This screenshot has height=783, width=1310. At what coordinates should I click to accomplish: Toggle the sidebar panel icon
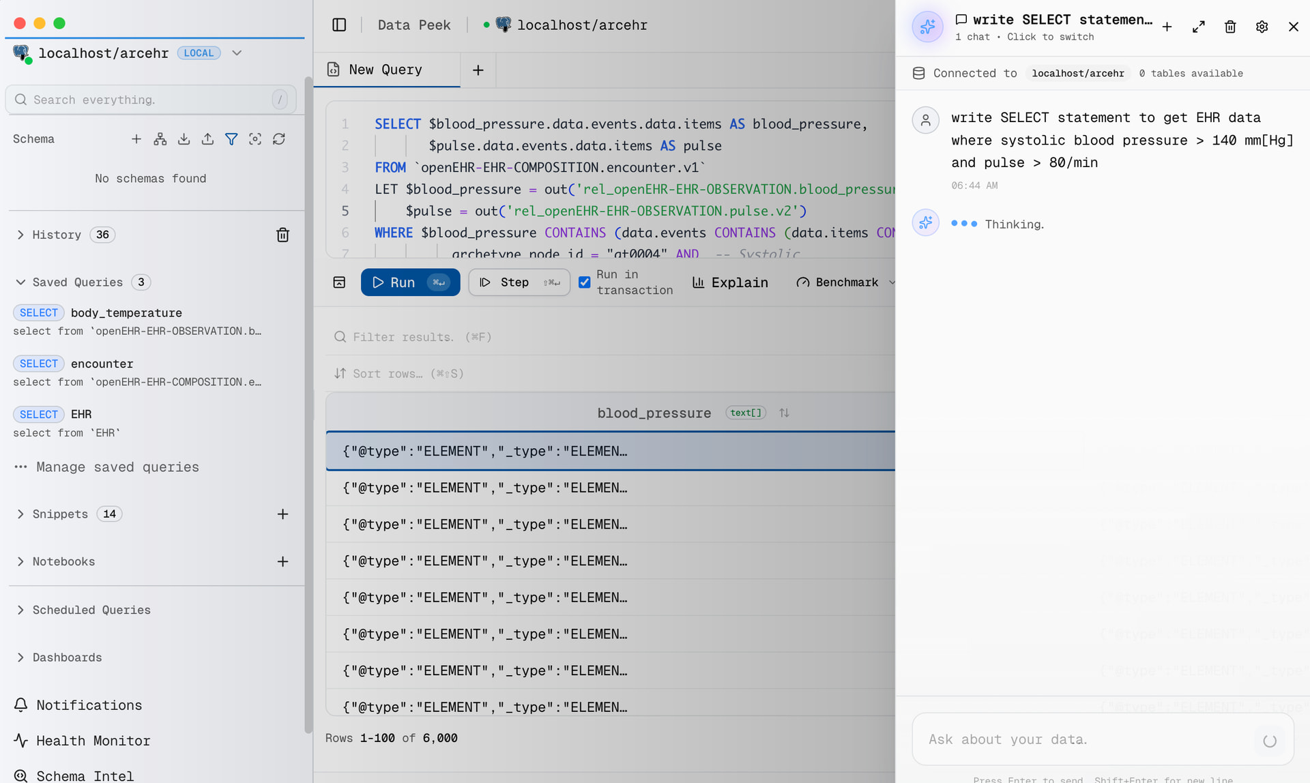(339, 25)
